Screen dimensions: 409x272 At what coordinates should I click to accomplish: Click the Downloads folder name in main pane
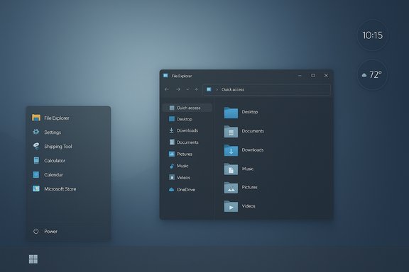point(253,149)
